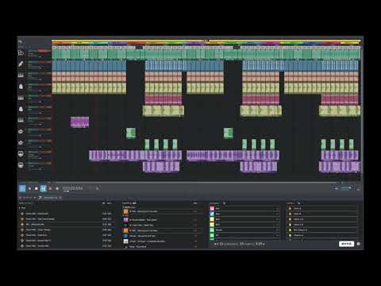Click the large blue square button left of transport

click(x=22, y=188)
